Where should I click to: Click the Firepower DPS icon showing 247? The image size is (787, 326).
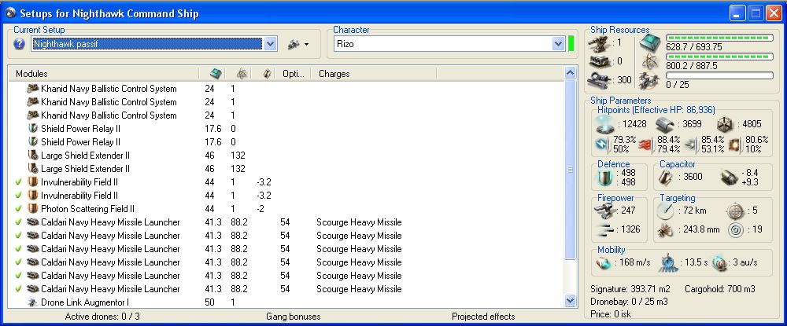[x=604, y=211]
